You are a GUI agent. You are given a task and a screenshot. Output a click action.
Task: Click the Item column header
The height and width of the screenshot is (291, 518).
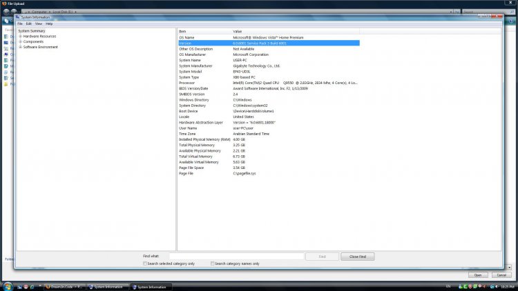click(204, 31)
